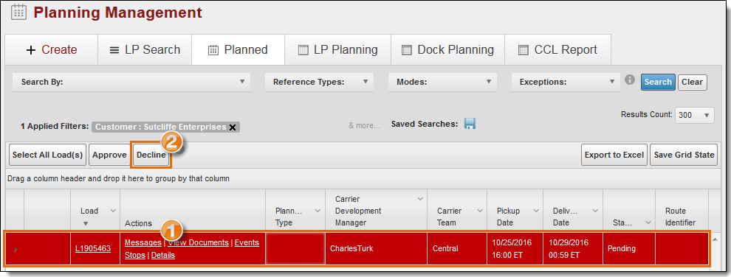Click the saved searches floppy disk icon

tap(470, 124)
